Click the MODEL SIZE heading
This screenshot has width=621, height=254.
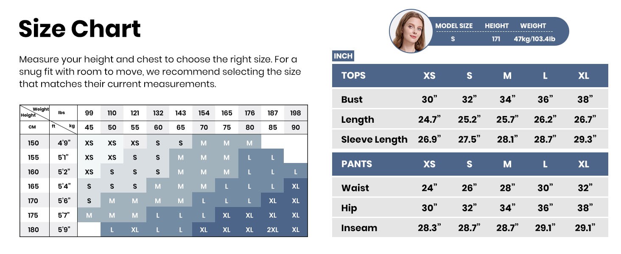[x=453, y=26]
